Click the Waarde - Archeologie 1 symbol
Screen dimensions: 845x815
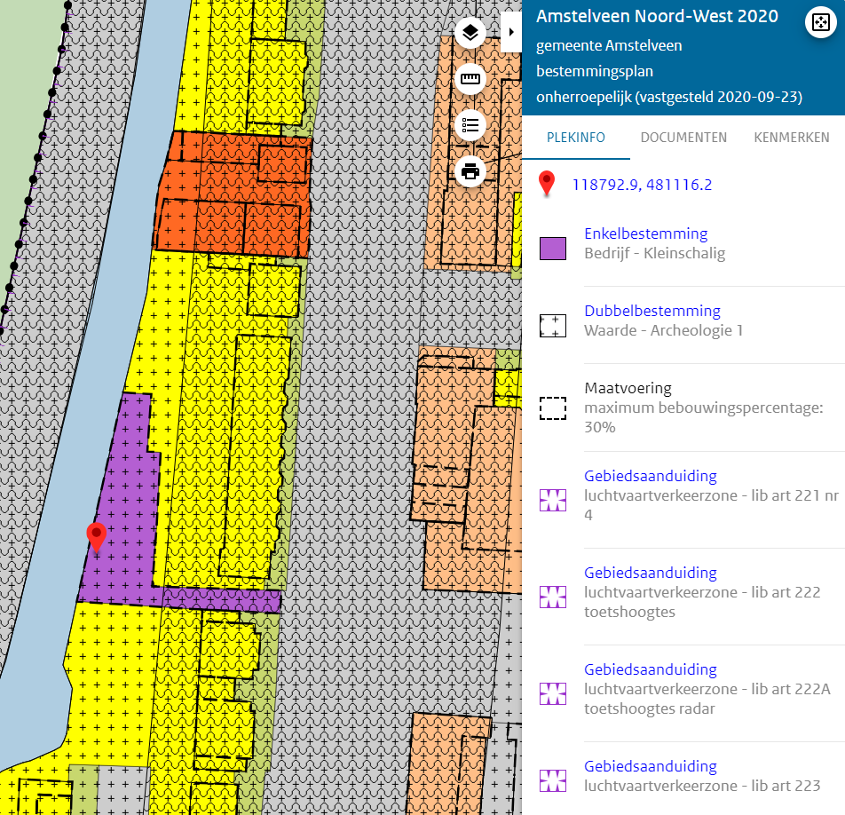coord(553,326)
